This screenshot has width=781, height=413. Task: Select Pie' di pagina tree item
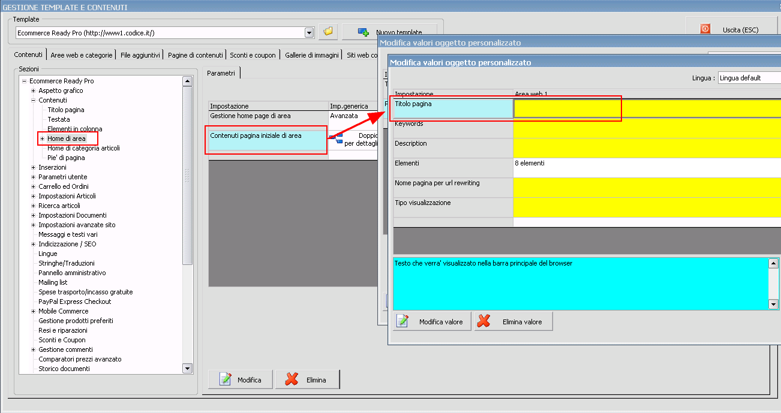[x=66, y=158]
